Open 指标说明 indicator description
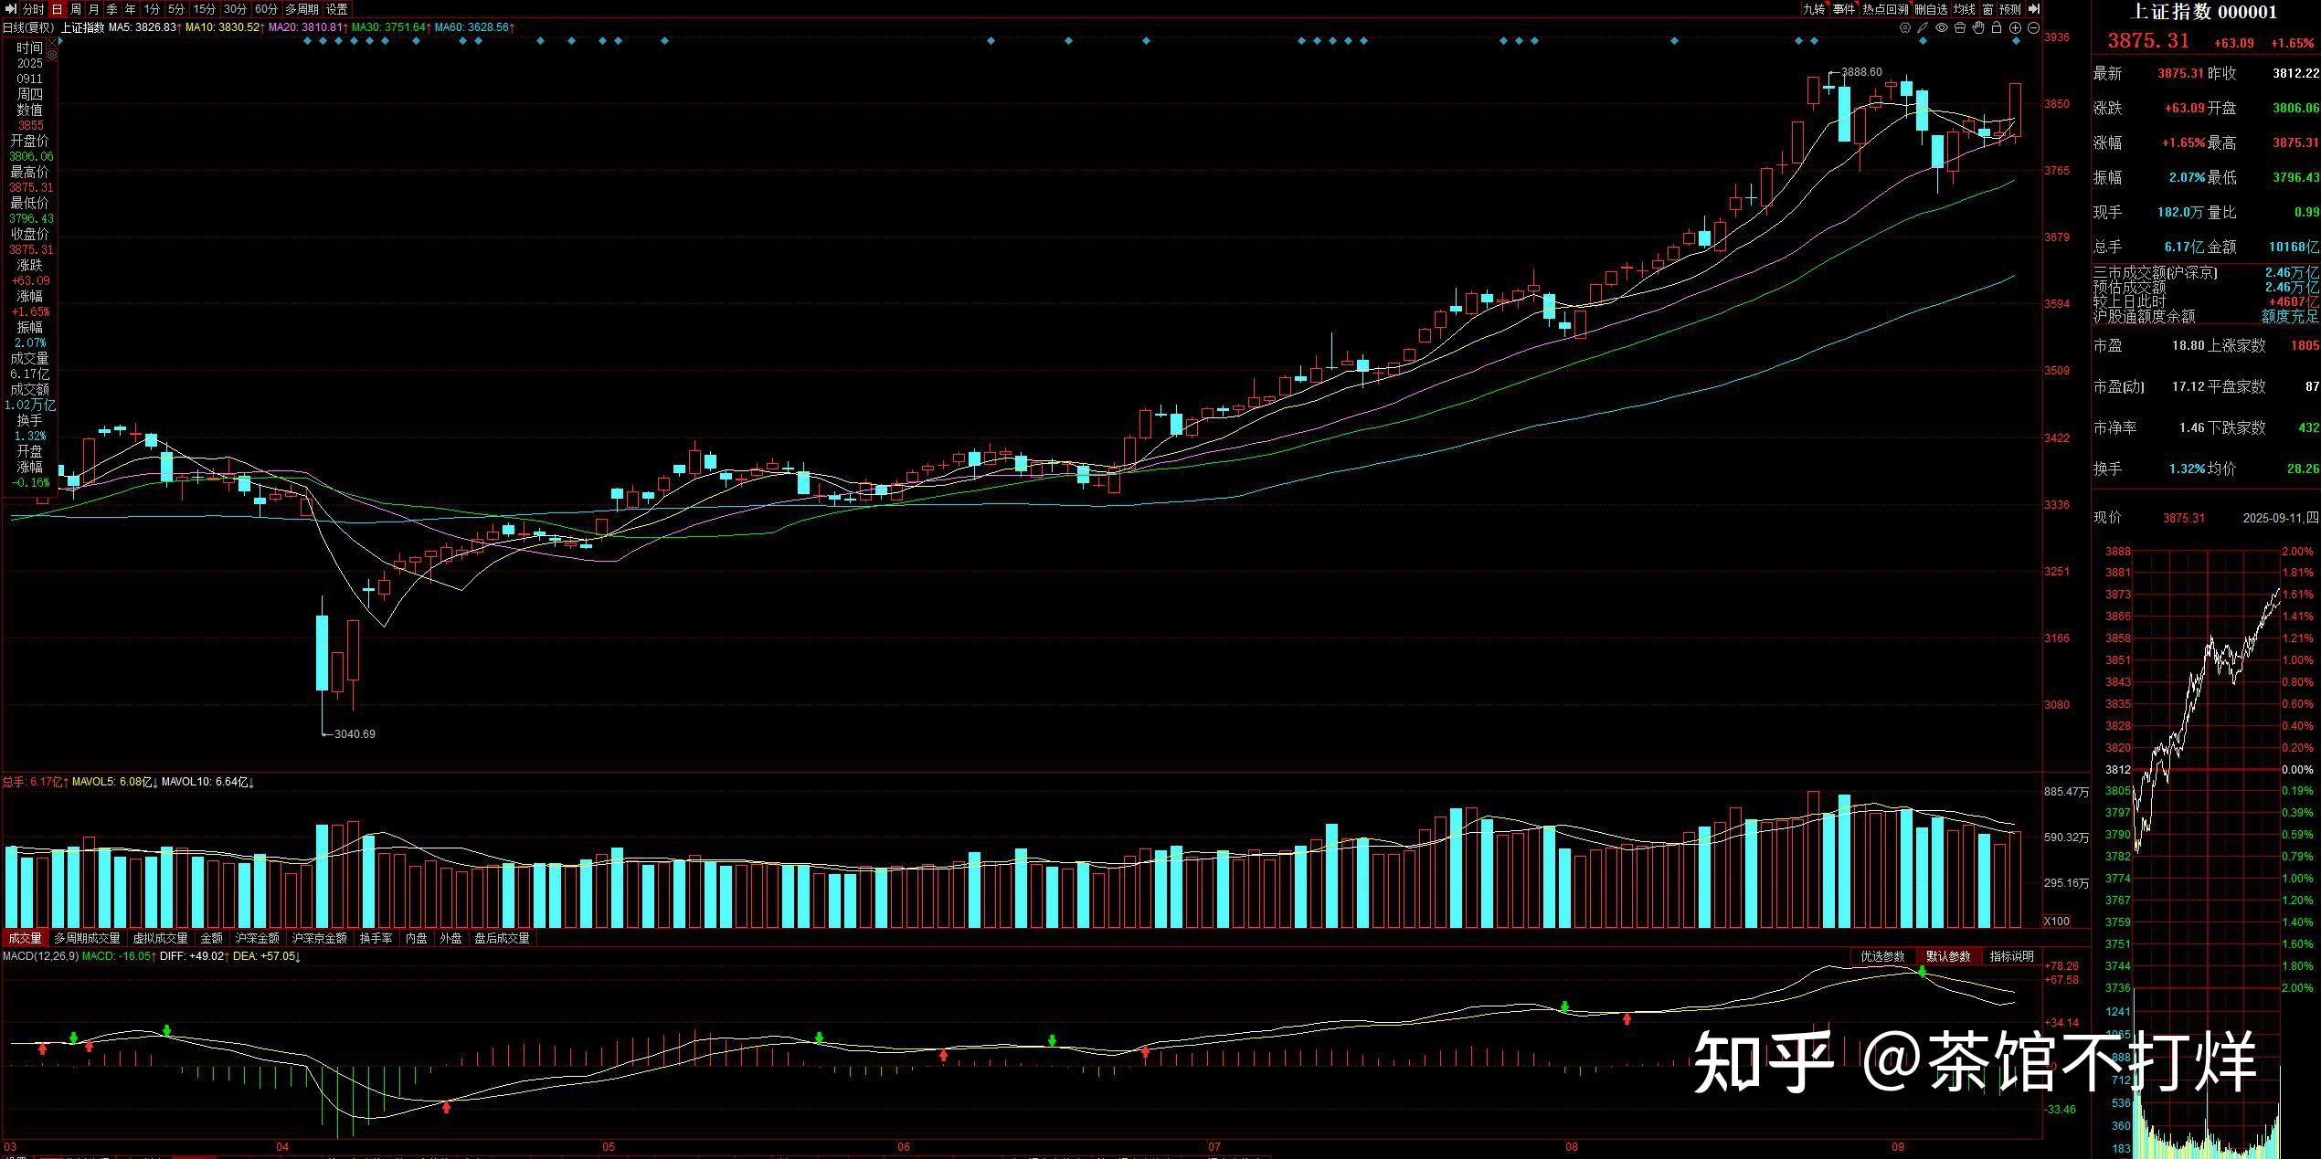Screen dimensions: 2321x1159 [2011, 956]
